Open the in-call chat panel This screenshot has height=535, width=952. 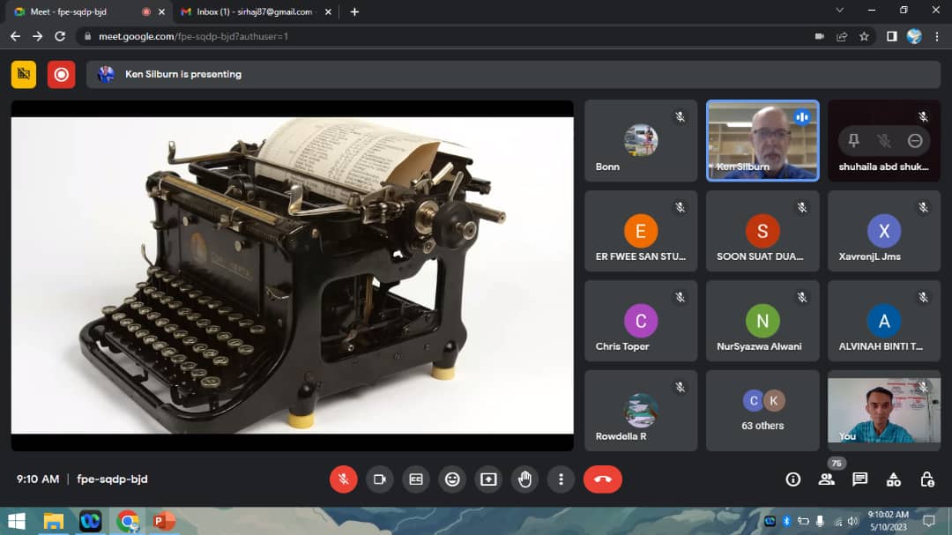pos(860,479)
